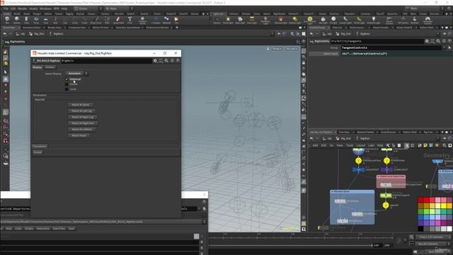Click the Match IK Left Arm button
This screenshot has height=255, width=453.
[x=82, y=129]
